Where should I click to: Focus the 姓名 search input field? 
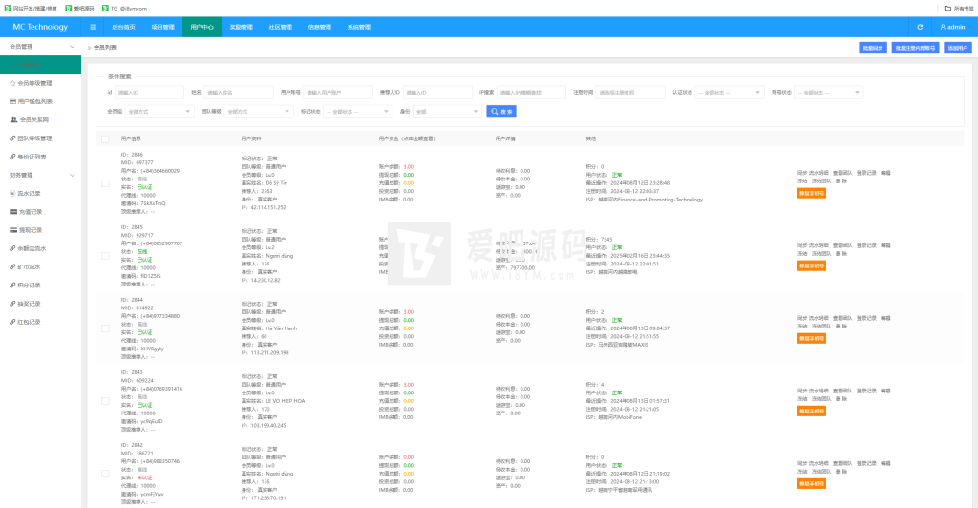click(239, 93)
